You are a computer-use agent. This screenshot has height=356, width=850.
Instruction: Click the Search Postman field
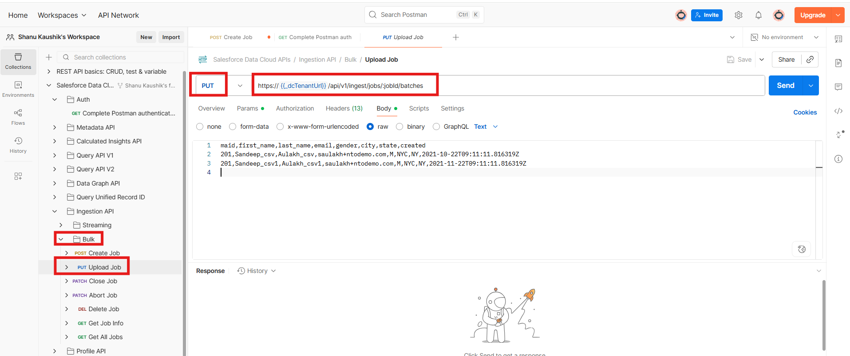point(417,15)
